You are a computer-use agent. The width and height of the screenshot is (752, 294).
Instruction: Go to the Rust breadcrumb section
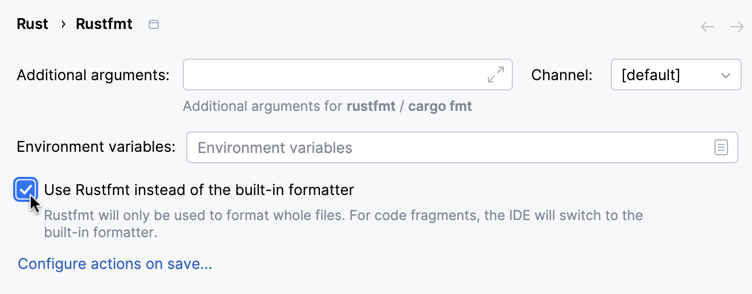click(x=32, y=24)
